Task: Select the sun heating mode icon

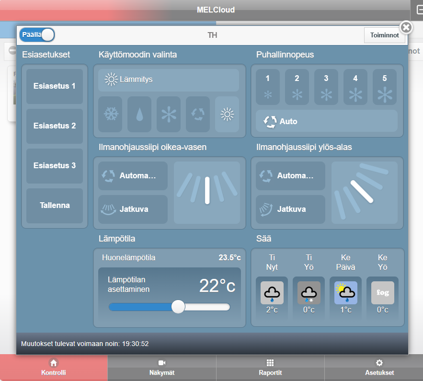Action: (227, 115)
